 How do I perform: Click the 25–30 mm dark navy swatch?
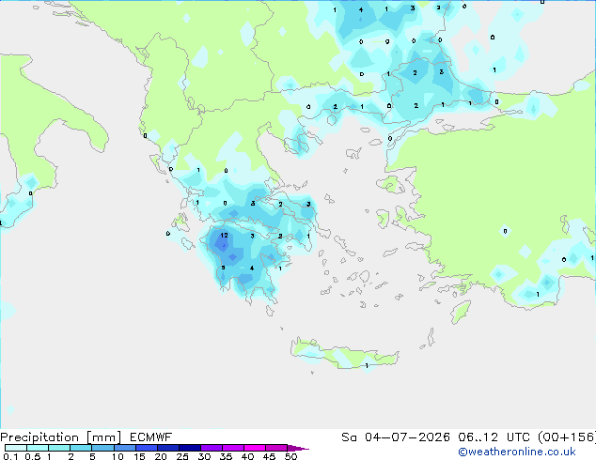(x=189, y=448)
